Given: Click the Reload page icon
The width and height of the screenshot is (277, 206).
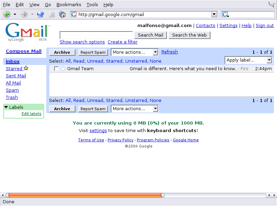Looking at the screenshot, I should coord(40,14).
